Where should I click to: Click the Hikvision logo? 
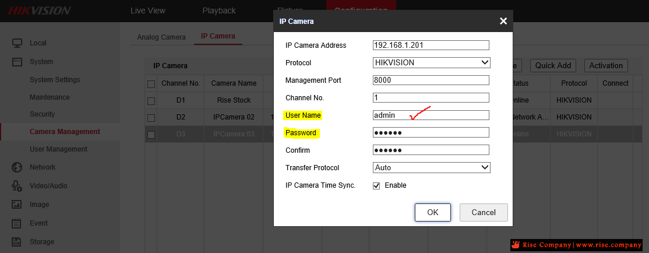(x=39, y=10)
